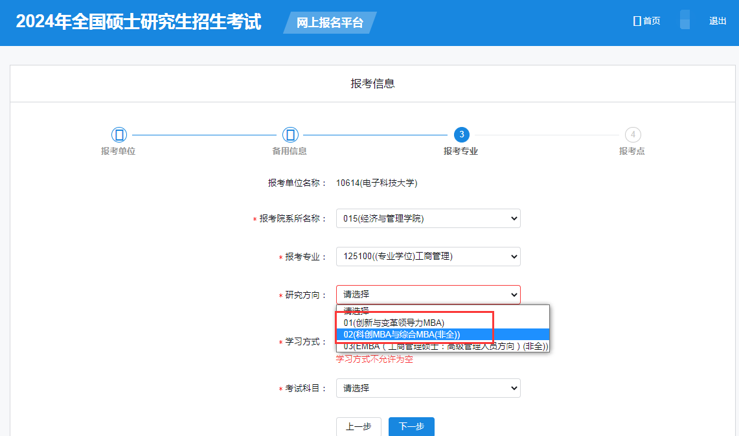Image resolution: width=739 pixels, height=436 pixels.
Task: Select option 01(创新与变革领导力MBA)
Action: tap(394, 322)
